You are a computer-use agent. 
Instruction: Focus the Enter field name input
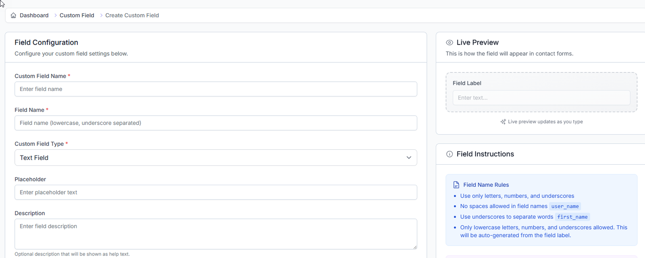coord(216,89)
